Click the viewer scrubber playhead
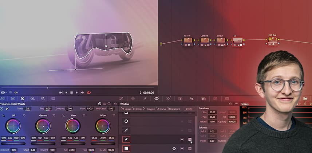Screen dimensions: 312x153 click(48, 88)
